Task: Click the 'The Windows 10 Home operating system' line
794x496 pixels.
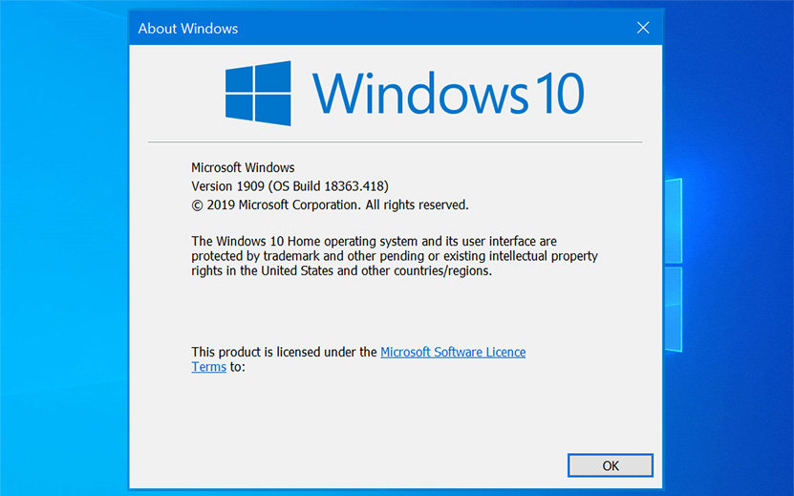Action: click(x=374, y=241)
